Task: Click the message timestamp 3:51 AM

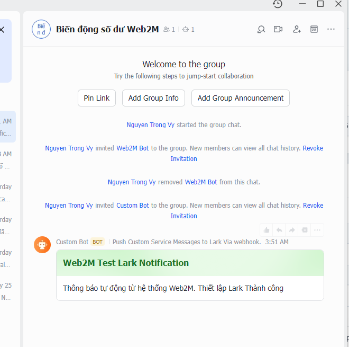Action: (277, 242)
